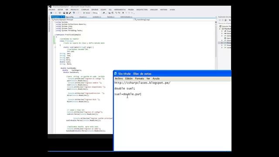Click the Notepad icon in Bloc de notas title bar
This screenshot has width=279, height=157.
(x=116, y=74)
